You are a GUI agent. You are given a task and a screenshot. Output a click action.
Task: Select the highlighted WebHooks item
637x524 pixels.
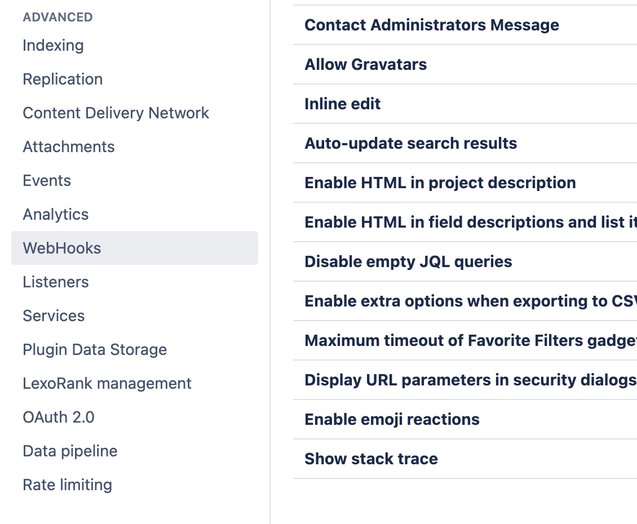click(62, 248)
